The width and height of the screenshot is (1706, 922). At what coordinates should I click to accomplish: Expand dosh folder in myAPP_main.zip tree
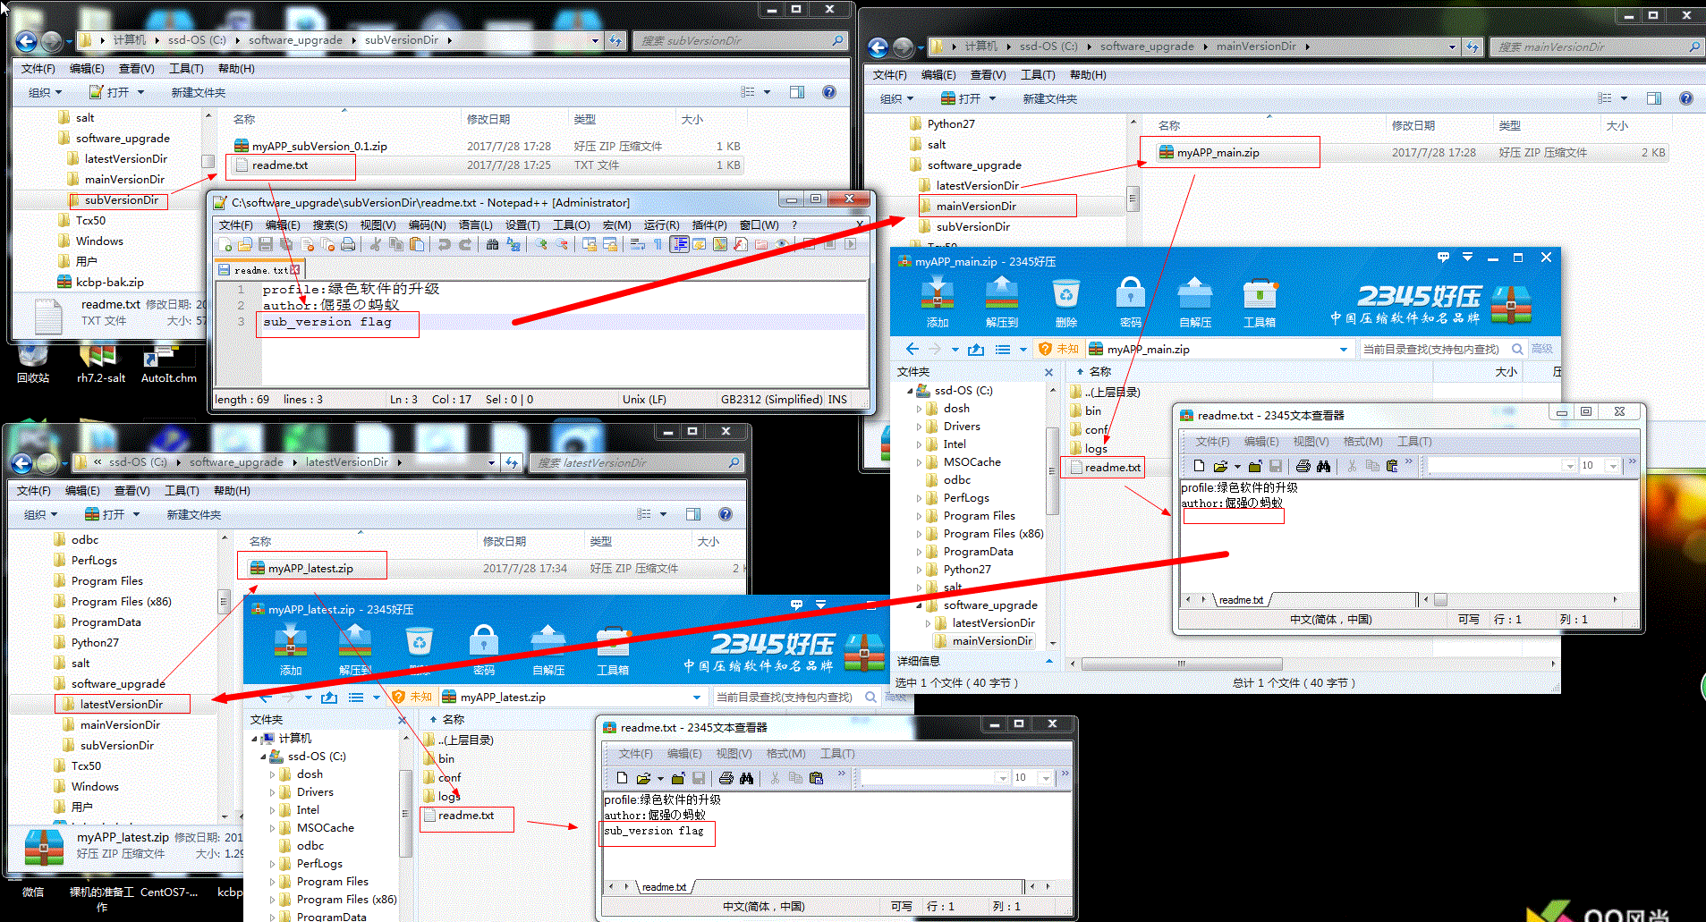pyautogui.click(x=919, y=409)
